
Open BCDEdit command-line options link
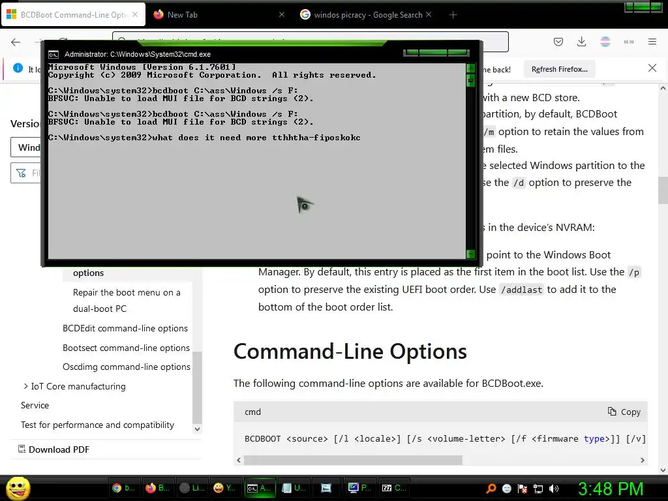(125, 329)
